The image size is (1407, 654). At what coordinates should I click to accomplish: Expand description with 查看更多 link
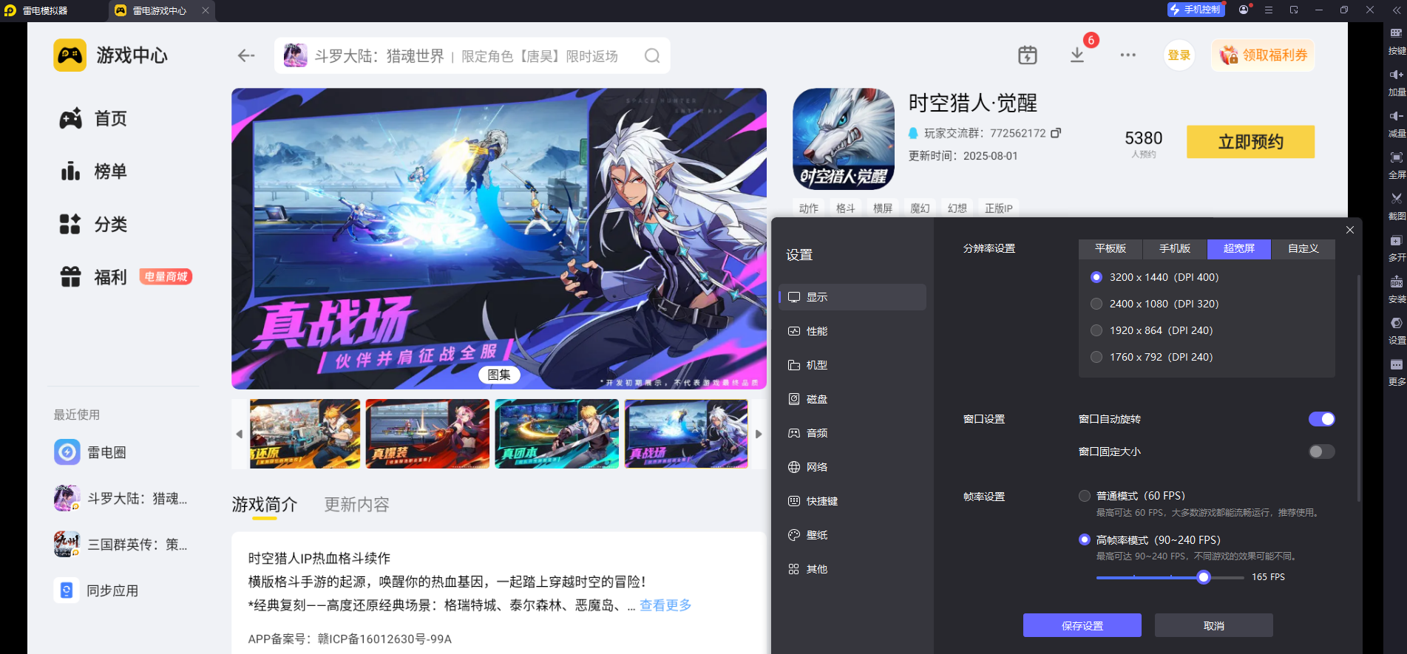click(665, 605)
